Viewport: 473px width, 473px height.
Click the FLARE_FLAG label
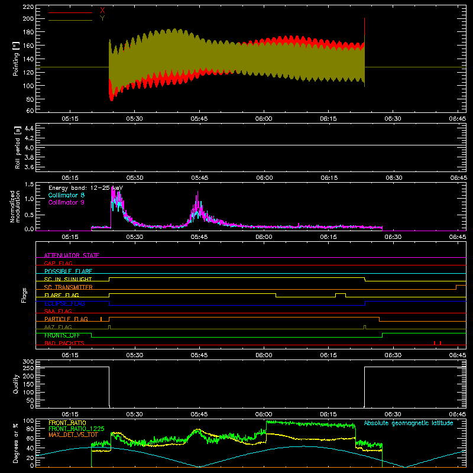tap(61, 295)
